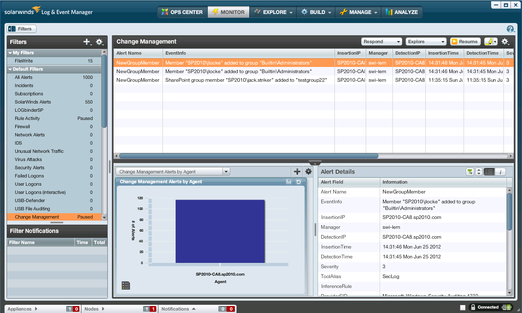Open the widget manager gear icon
This screenshot has height=313, width=522.
[308, 172]
